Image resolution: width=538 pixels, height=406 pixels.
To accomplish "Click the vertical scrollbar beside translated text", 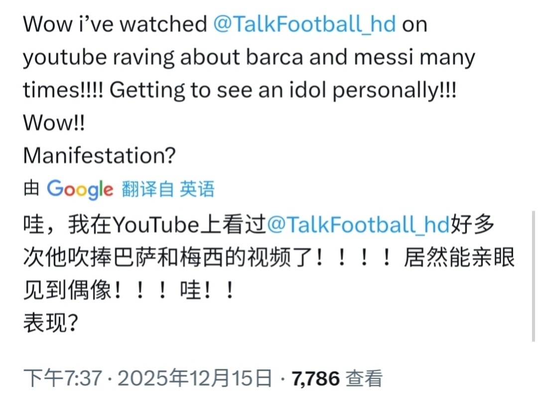I will pos(533,276).
